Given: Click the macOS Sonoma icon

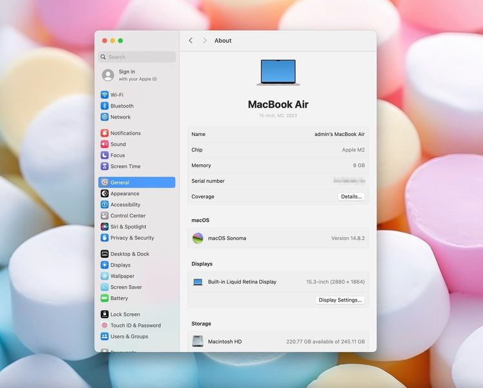Looking at the screenshot, I should (198, 238).
